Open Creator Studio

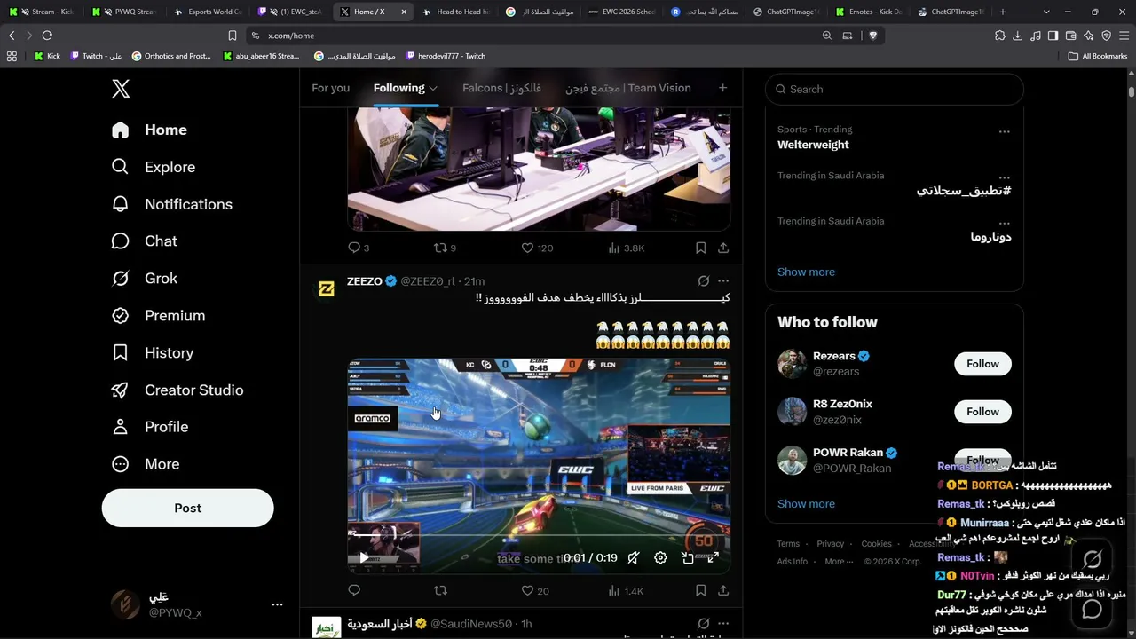[x=177, y=390]
